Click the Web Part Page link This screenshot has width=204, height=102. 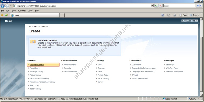click(172, 68)
